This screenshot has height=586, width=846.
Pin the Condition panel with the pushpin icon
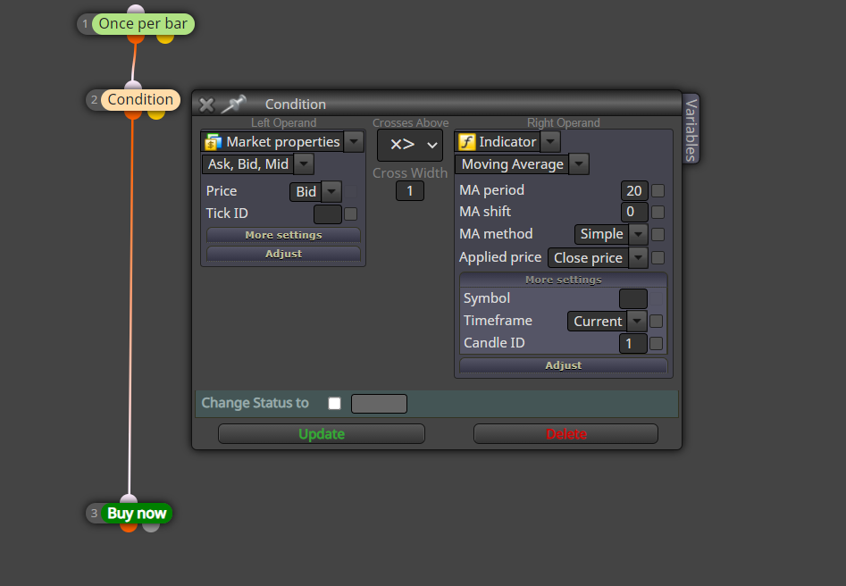click(x=234, y=105)
